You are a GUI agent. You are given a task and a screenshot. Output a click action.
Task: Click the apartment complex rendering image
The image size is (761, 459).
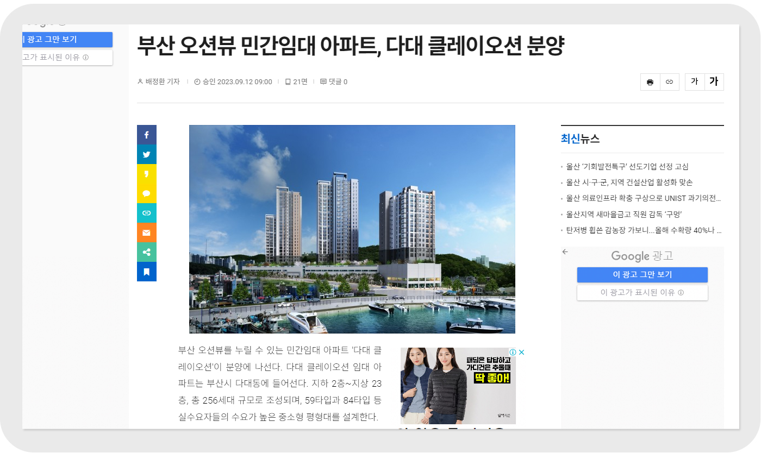352,229
